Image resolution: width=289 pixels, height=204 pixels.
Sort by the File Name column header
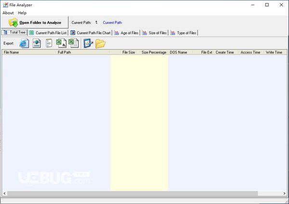coord(29,52)
